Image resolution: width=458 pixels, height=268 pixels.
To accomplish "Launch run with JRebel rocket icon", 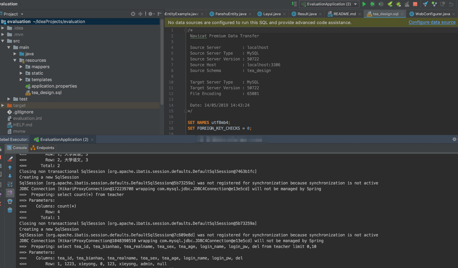I will (390, 4).
